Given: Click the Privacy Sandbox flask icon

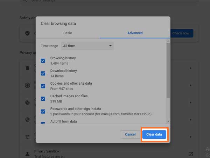Looking at the screenshot, I should pyautogui.click(x=27, y=154).
